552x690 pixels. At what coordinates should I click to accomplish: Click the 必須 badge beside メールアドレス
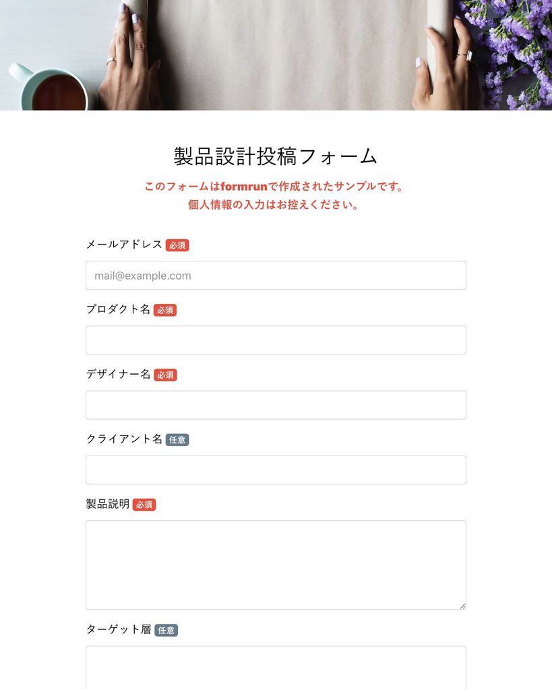click(177, 245)
